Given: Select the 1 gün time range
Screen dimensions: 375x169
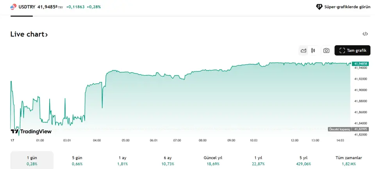Looking at the screenshot, I should pyautogui.click(x=32, y=160).
